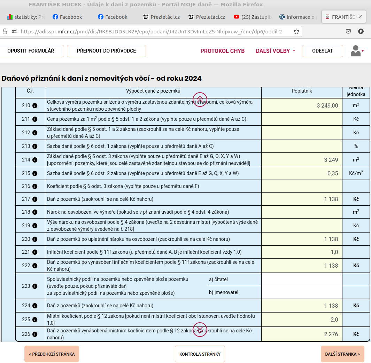Click the browser address bar URL

(x=152, y=31)
